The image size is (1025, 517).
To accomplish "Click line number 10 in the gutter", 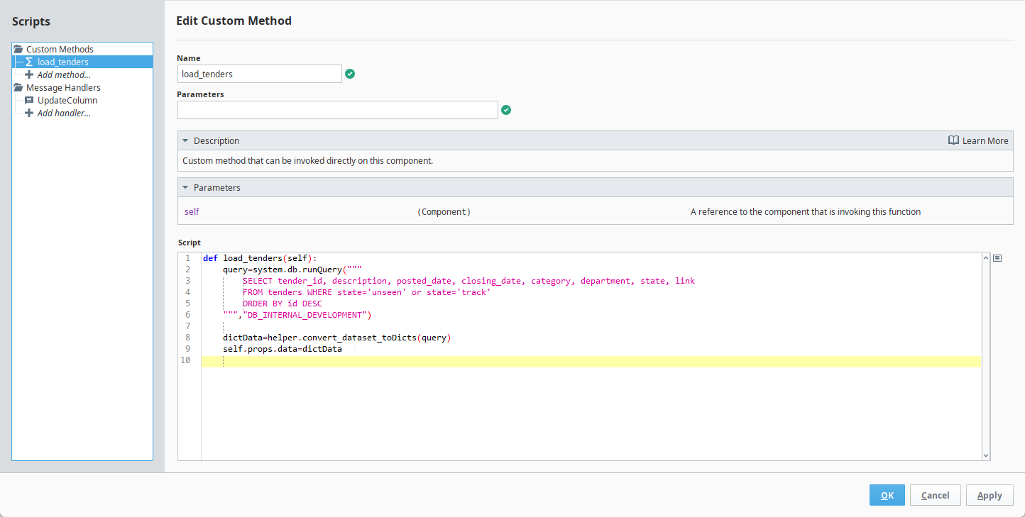I will (x=185, y=360).
